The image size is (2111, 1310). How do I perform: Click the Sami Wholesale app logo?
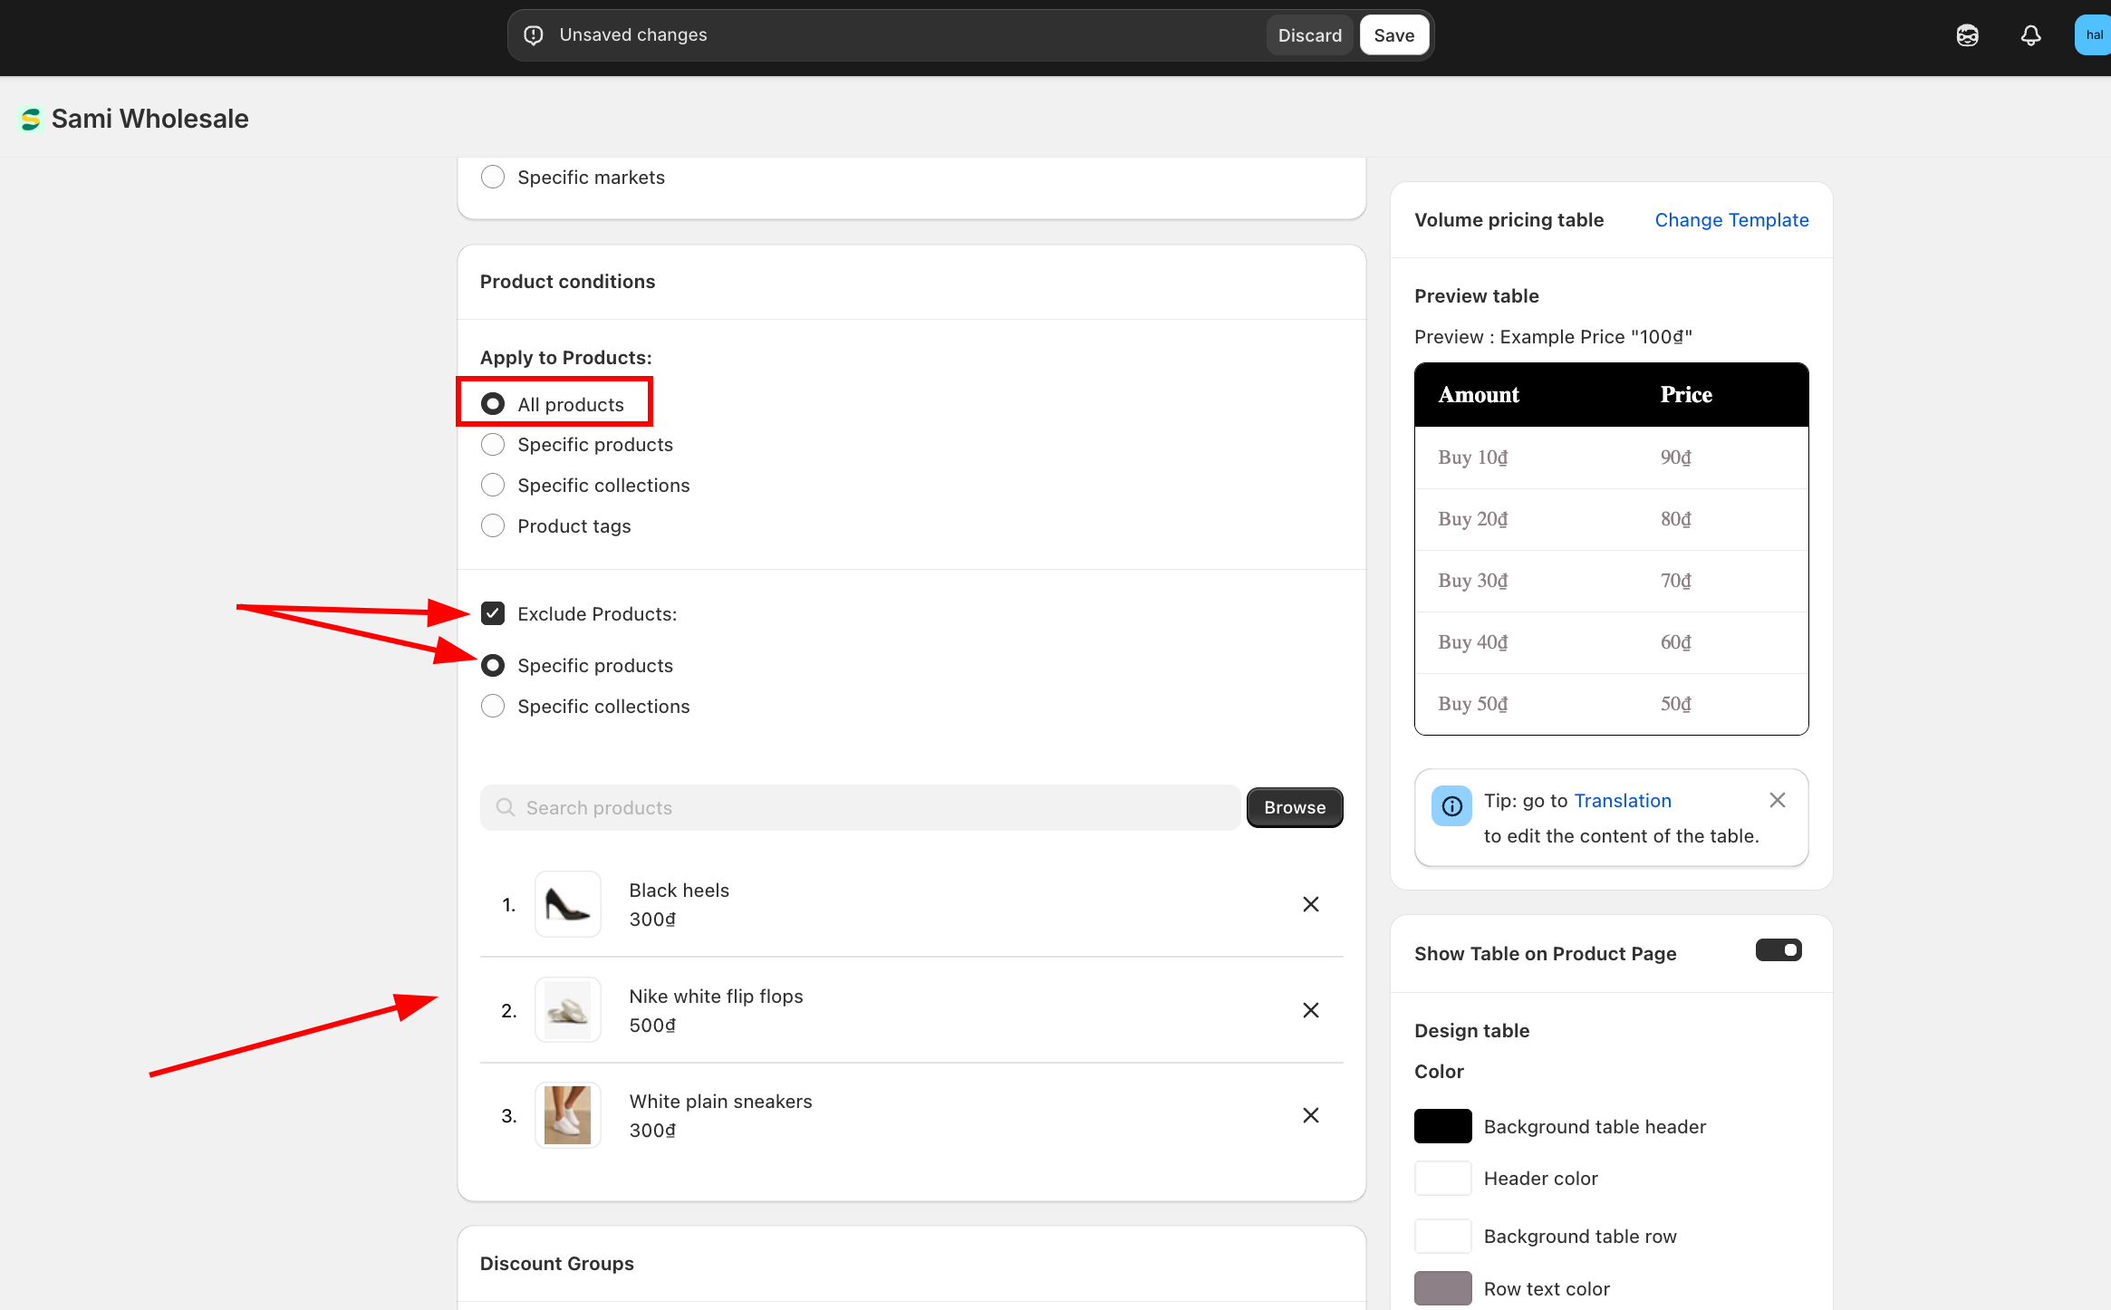31,119
